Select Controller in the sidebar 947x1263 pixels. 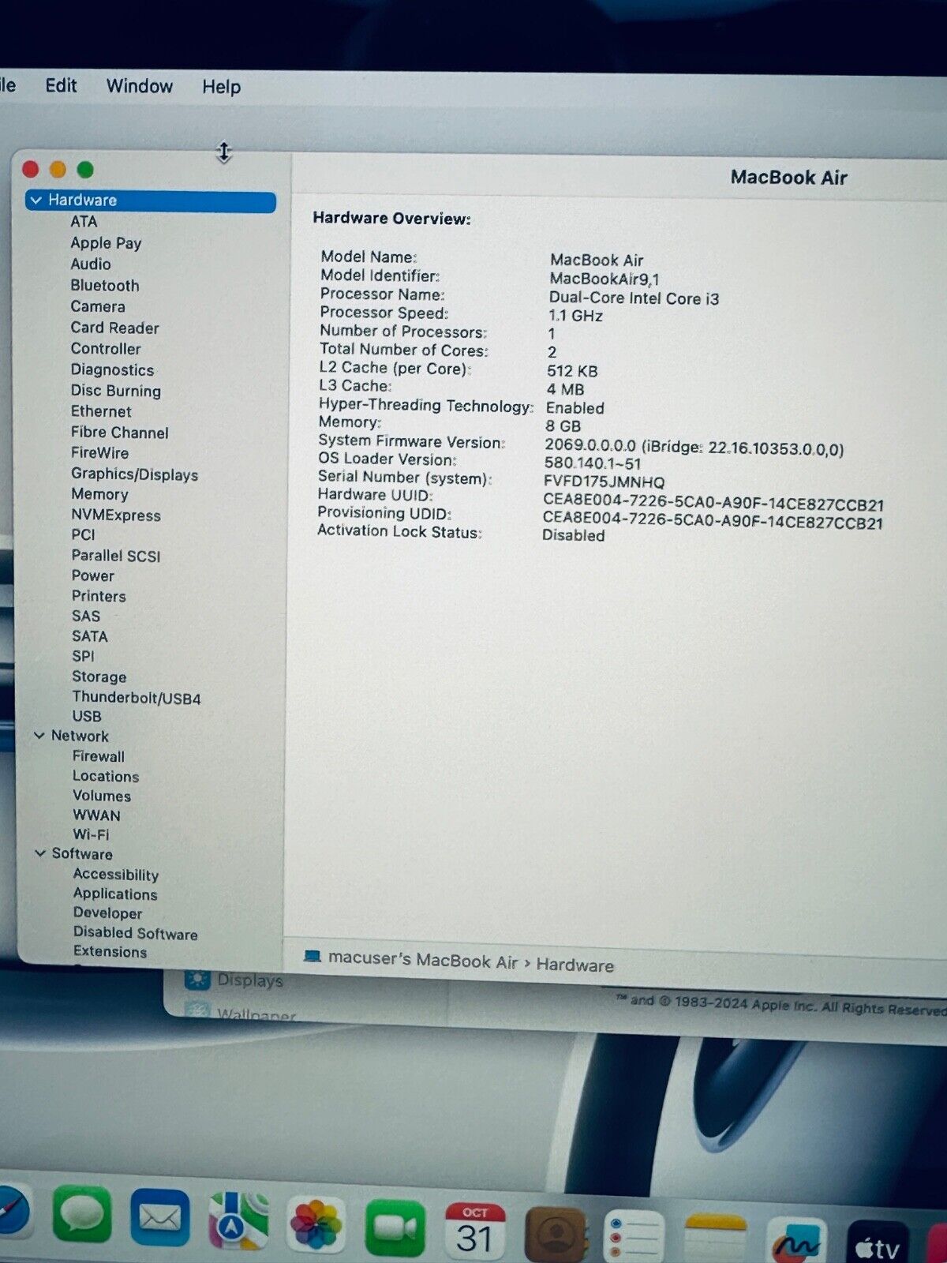pyautogui.click(x=106, y=349)
